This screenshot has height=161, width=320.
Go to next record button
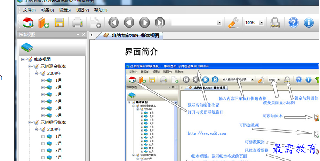click(144, 23)
